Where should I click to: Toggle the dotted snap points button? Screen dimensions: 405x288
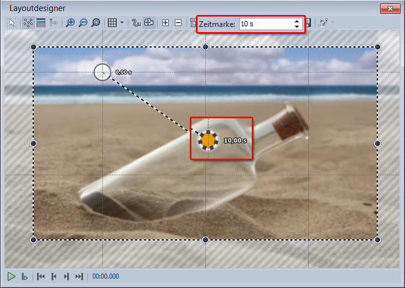[28, 23]
